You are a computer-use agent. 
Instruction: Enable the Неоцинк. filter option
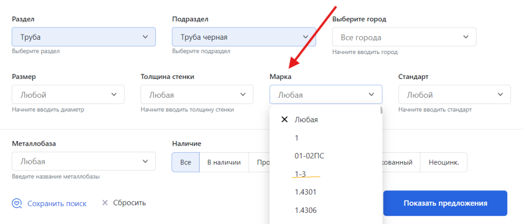[443, 162]
